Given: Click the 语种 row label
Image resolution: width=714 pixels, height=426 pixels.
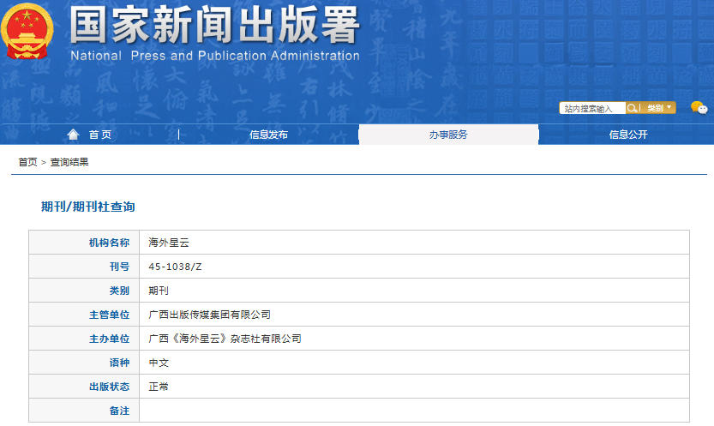Looking at the screenshot, I should click(x=119, y=363).
